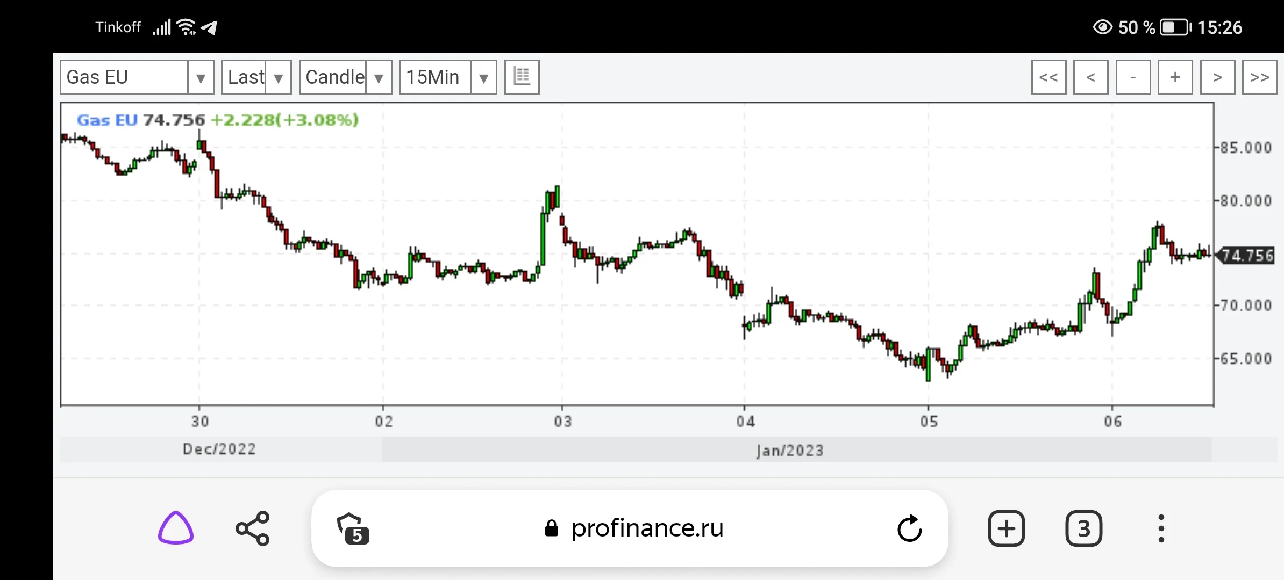Open the Alice assistant icon
Viewport: 1284px width, 580px height.
[175, 528]
